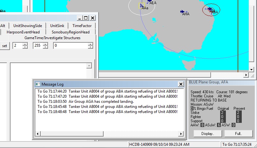Switch to the UnitShowingSide tab
257x148 pixels.
(x=28, y=26)
